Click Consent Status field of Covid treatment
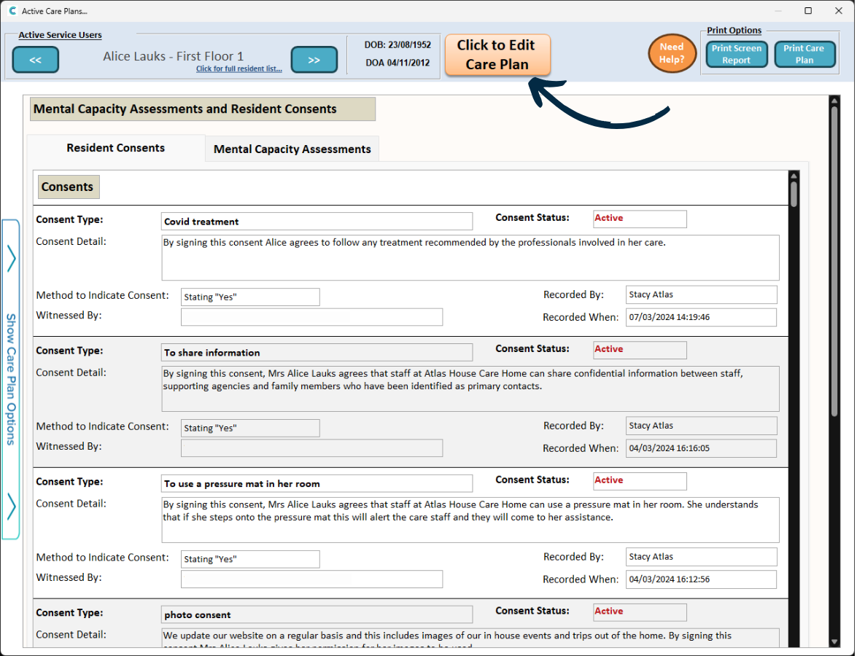Viewport: 857px width, 656px height. [x=640, y=219]
